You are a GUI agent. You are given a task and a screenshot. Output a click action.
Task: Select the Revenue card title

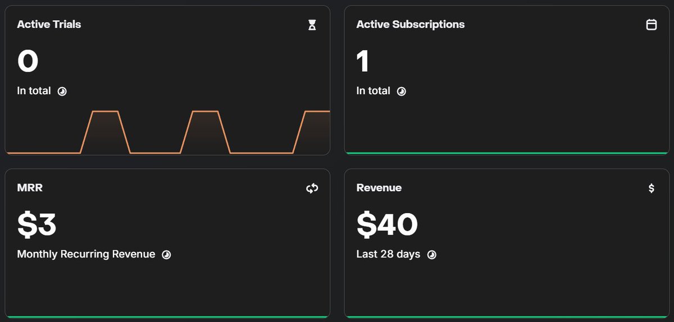point(379,187)
